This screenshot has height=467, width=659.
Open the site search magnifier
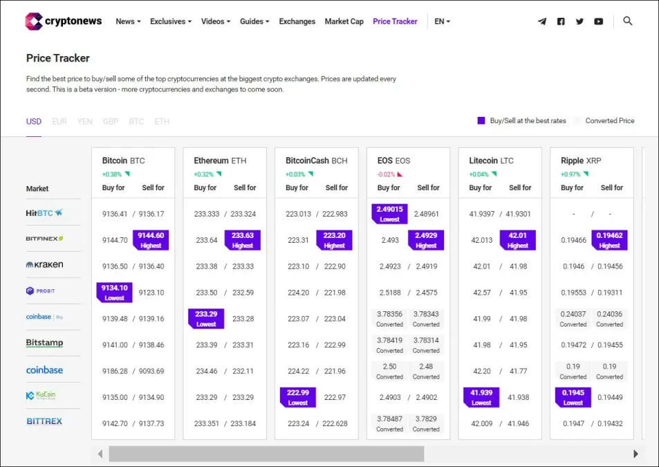627,21
